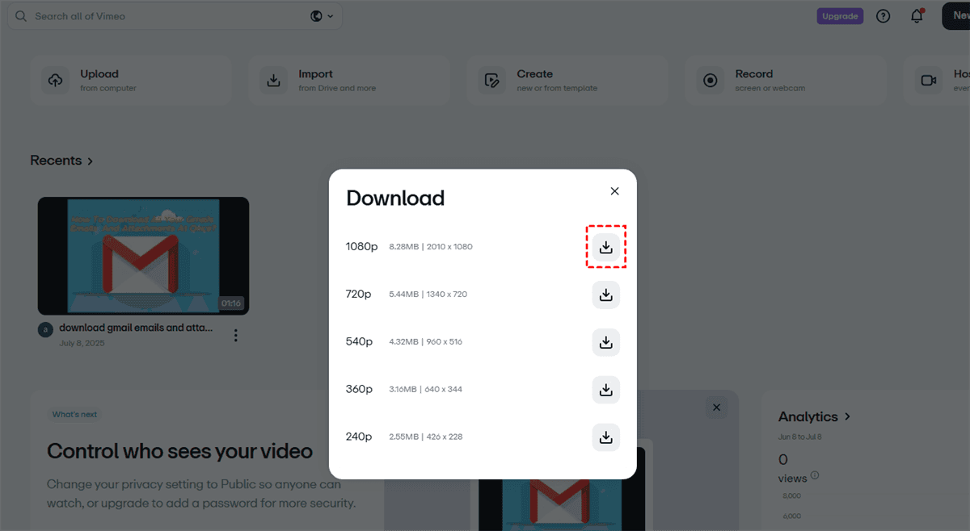Click the New button
Screen dimensions: 970x531
point(956,15)
